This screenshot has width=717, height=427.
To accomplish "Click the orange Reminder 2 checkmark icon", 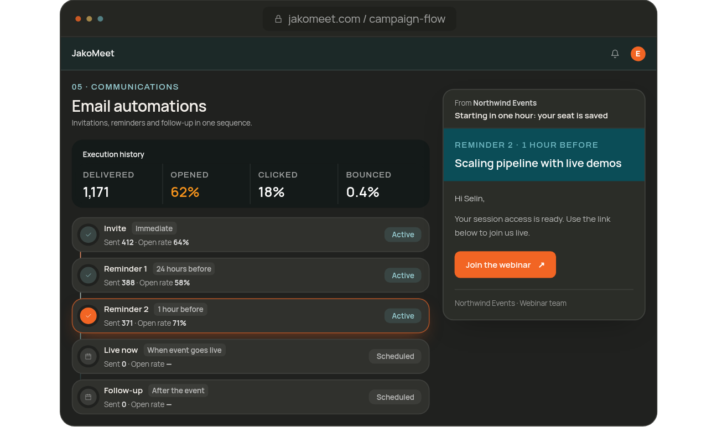I will pyautogui.click(x=88, y=316).
